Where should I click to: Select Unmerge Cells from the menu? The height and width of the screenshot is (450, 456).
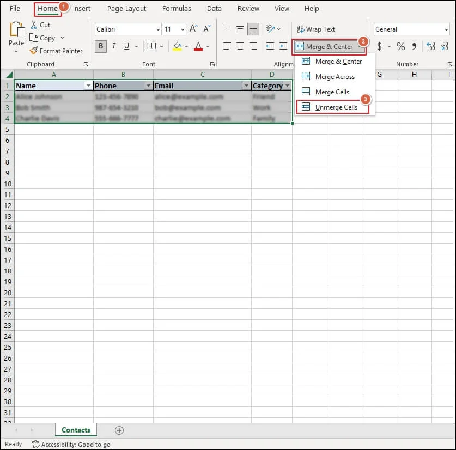coord(336,107)
